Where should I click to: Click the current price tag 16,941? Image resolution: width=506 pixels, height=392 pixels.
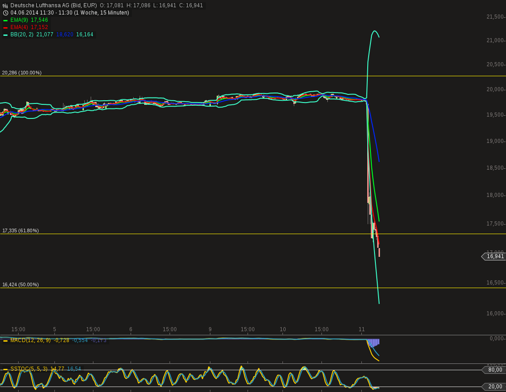(494, 256)
